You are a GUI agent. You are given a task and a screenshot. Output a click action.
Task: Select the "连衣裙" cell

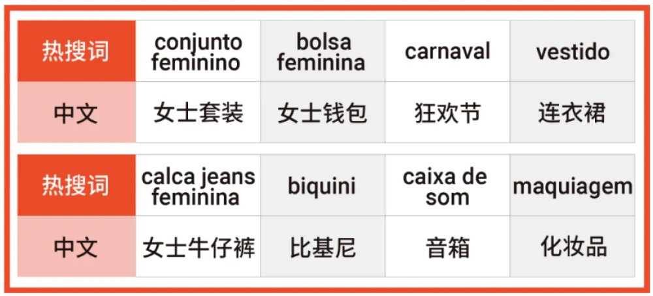click(x=573, y=112)
